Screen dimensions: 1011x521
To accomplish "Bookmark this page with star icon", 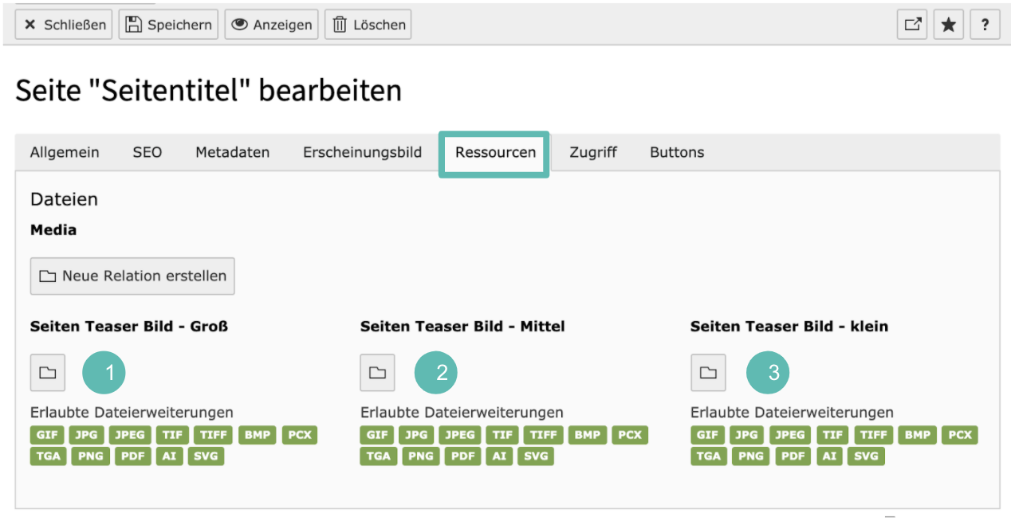I will pyautogui.click(x=948, y=25).
